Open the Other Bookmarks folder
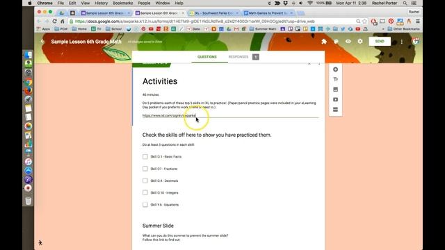Screen dimensions: 445x250 403,29
